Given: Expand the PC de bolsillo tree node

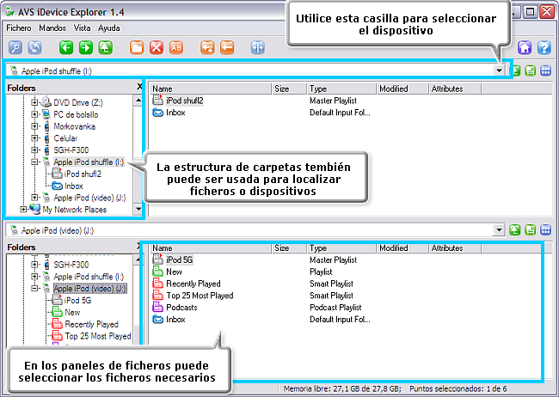Looking at the screenshot, I should [34, 114].
